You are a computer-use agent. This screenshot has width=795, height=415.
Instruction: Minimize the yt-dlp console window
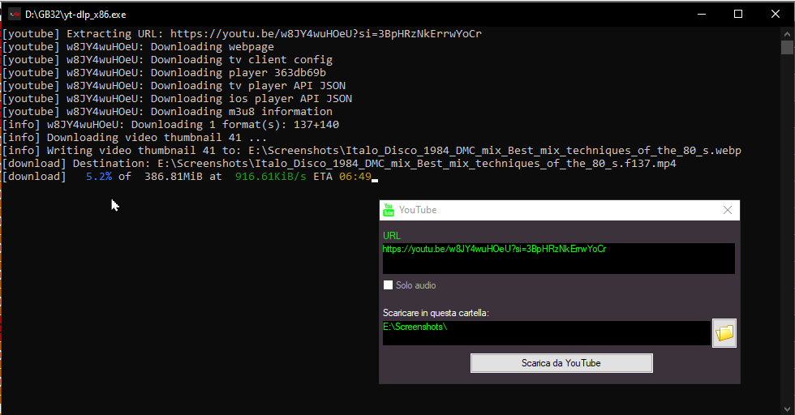pyautogui.click(x=702, y=15)
